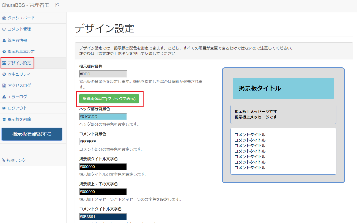Click the コメントタイトル文字色 label

[x=100, y=209]
